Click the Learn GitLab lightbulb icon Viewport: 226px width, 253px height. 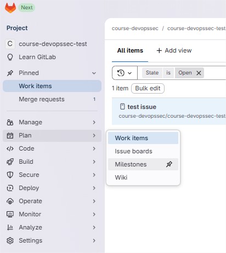point(10,57)
